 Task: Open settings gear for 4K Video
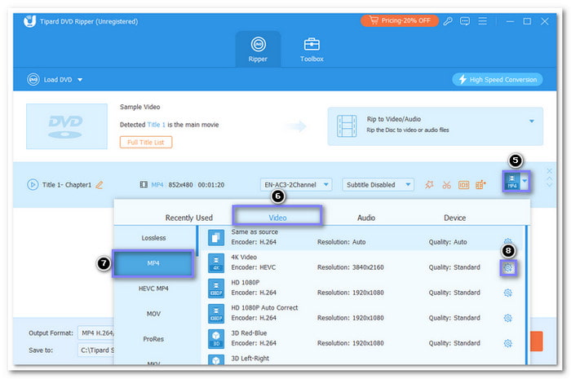[508, 268]
